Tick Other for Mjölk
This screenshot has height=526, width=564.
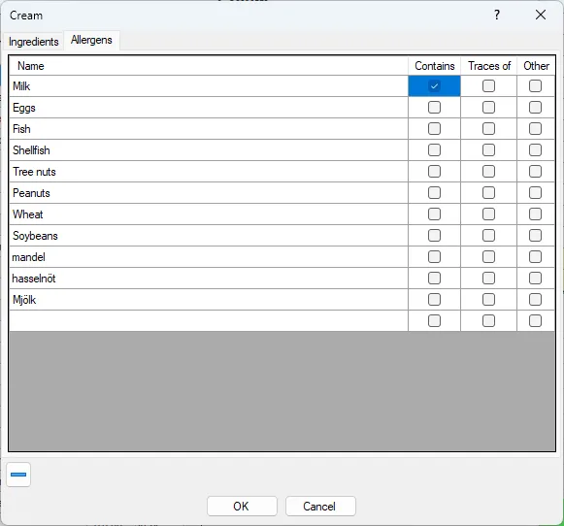[x=535, y=300]
